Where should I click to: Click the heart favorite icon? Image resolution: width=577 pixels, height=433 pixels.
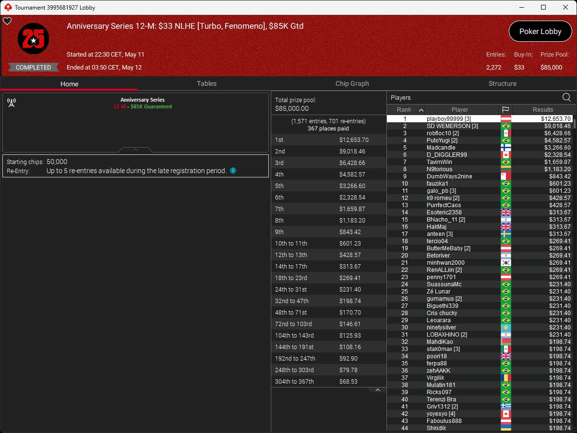pos(7,21)
